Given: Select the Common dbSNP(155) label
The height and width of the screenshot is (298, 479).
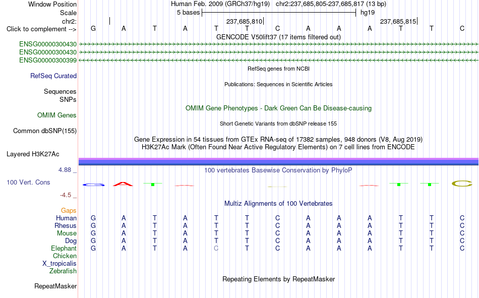Looking at the screenshot, I should coord(44,131).
